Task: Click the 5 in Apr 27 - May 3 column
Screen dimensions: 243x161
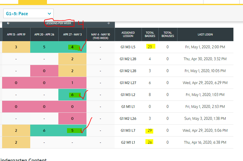Action: coord(72,131)
